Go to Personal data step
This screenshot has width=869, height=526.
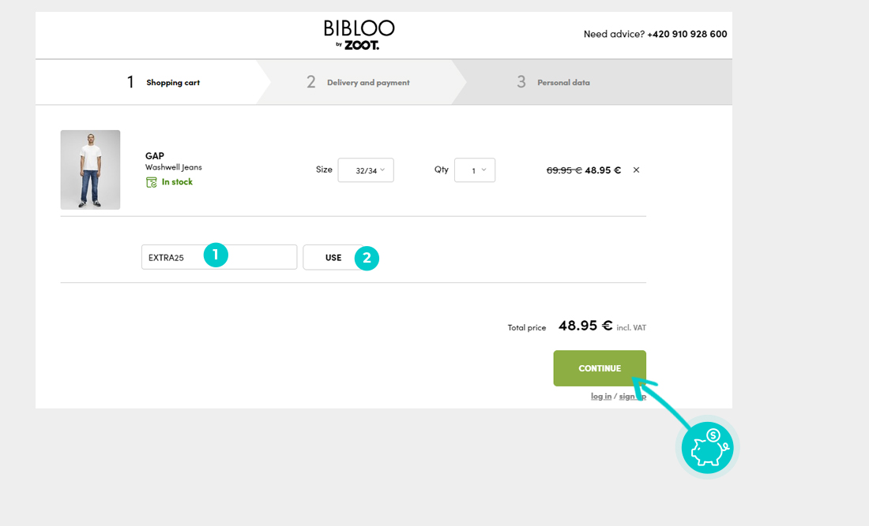pyautogui.click(x=562, y=83)
